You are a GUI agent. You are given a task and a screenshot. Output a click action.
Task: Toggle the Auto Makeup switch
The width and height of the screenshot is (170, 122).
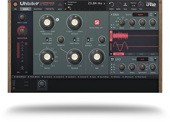tap(88, 39)
